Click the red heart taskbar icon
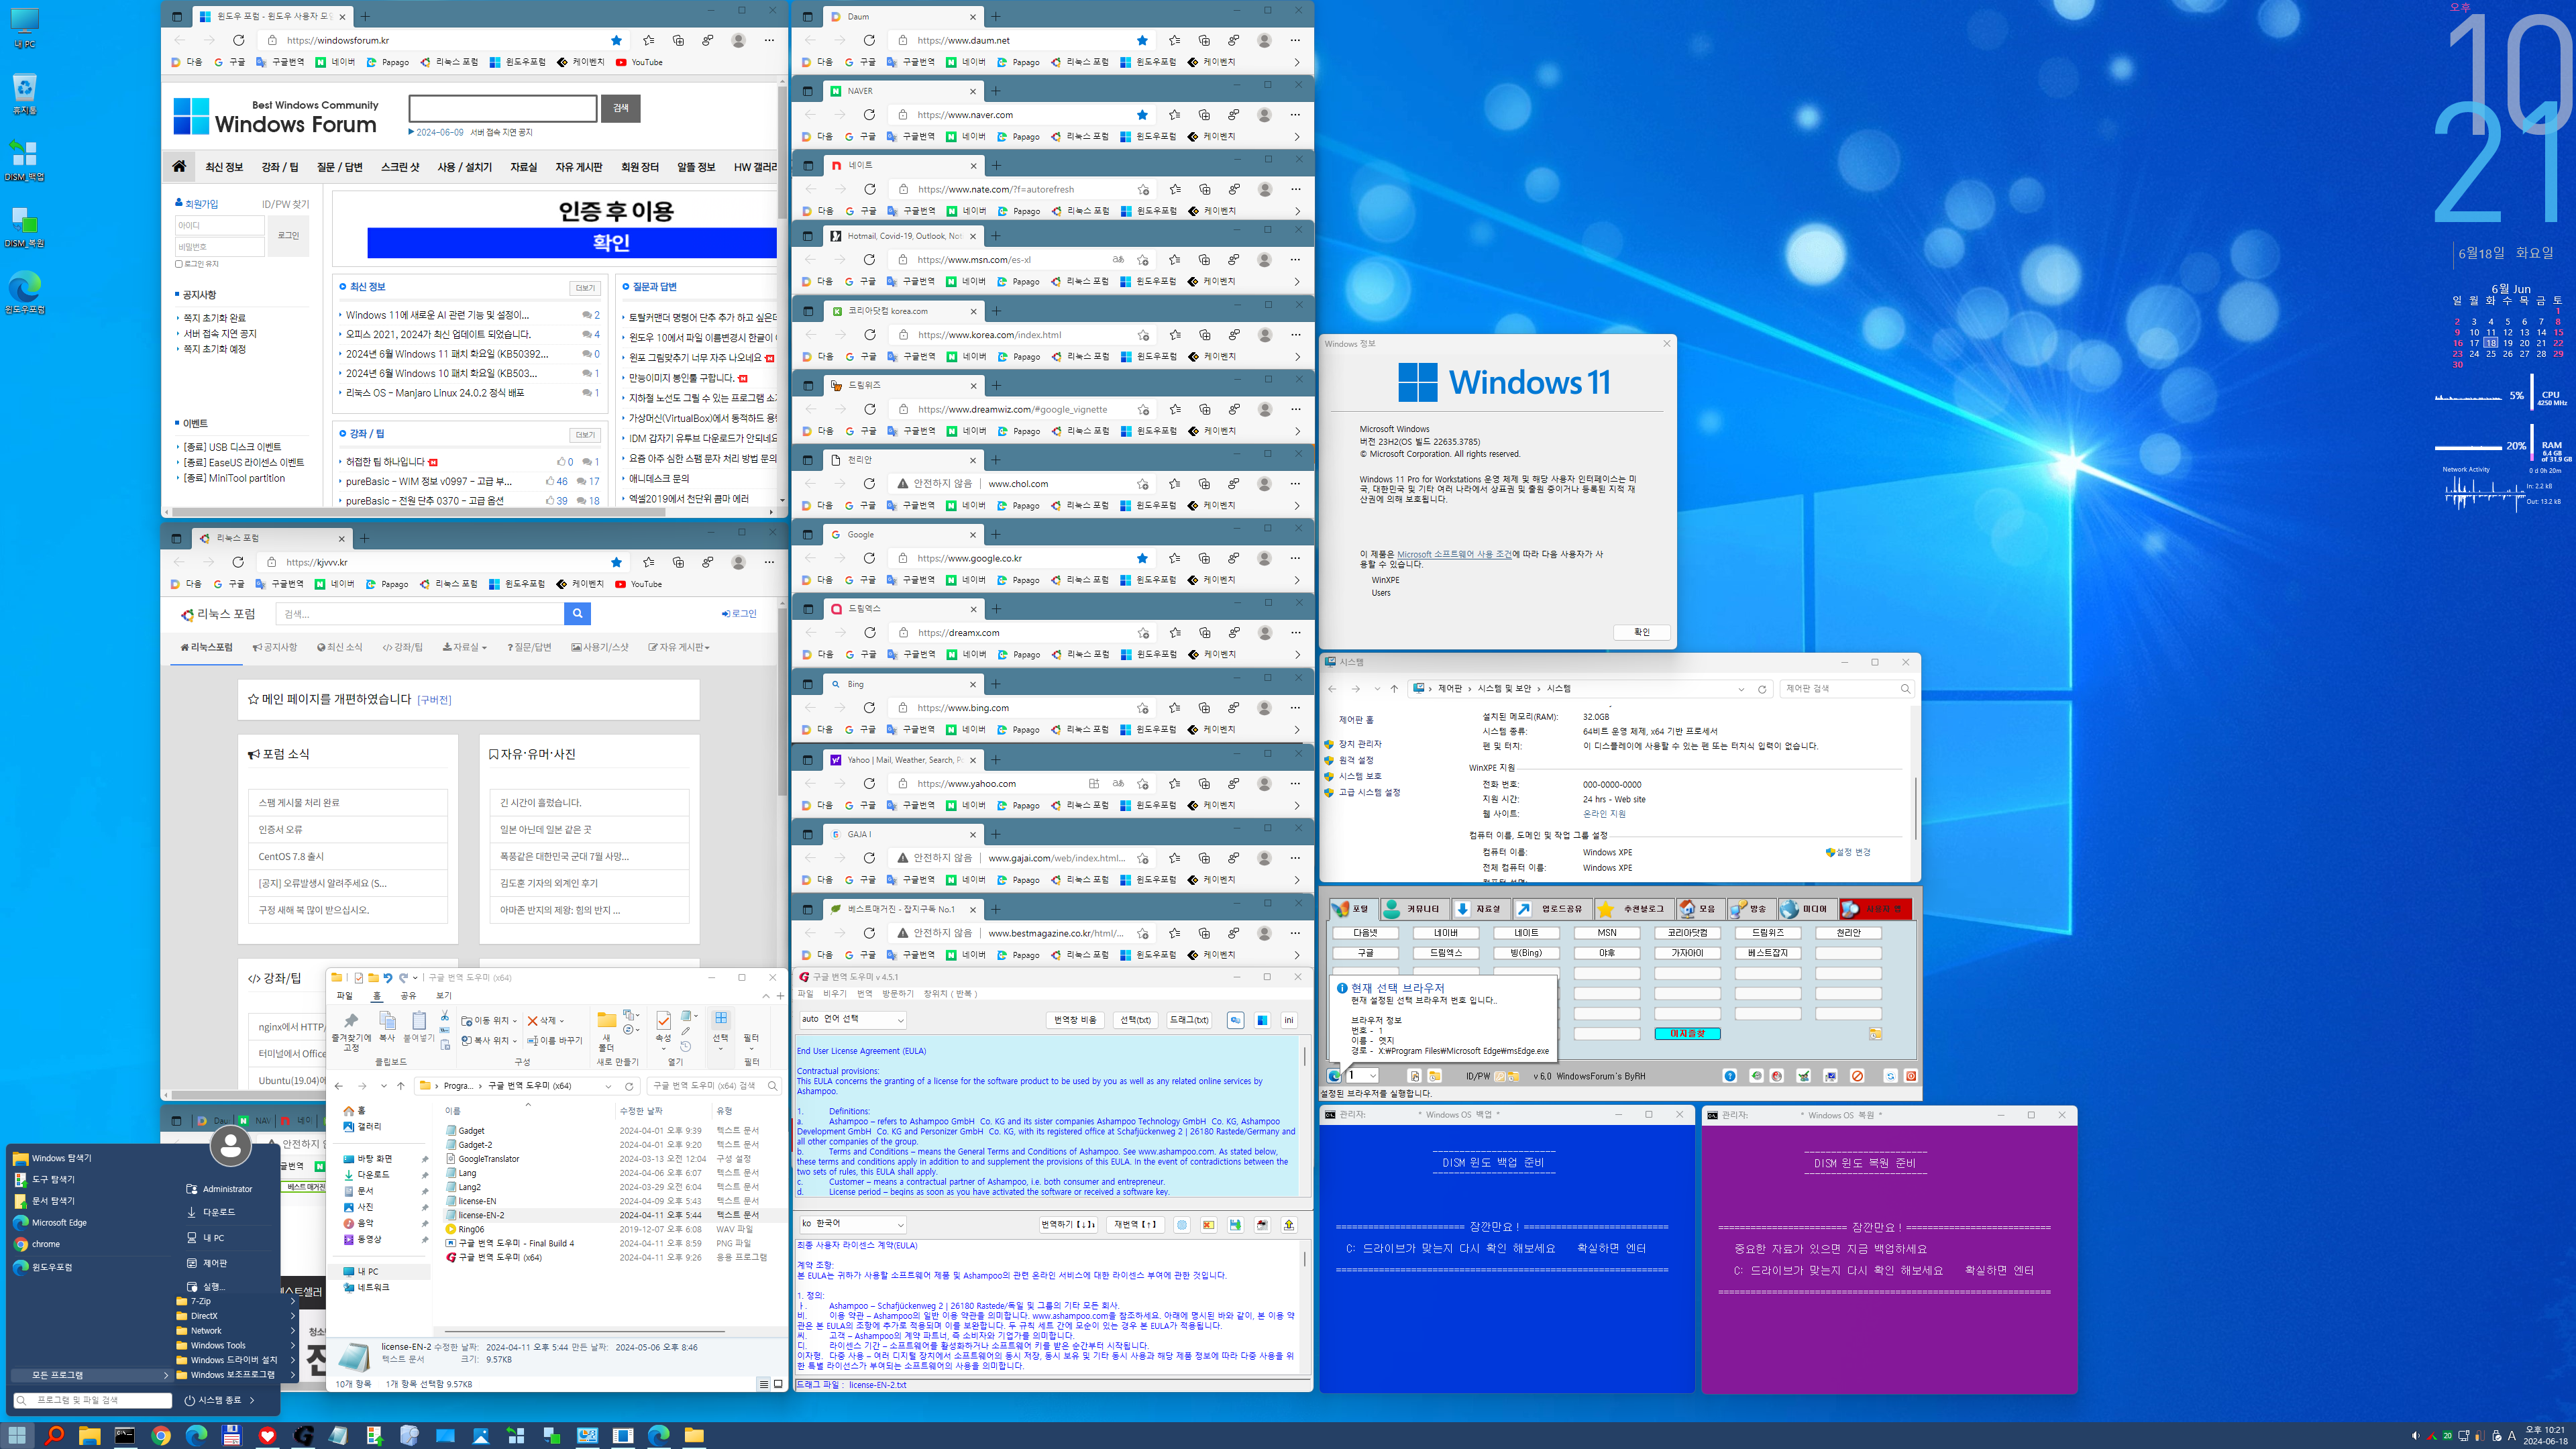2576x1449 pixels. click(x=267, y=1436)
